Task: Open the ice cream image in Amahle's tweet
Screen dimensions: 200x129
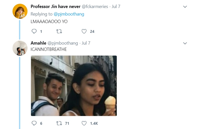Action: (x=74, y=86)
